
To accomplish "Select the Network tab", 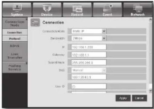I will click(138, 10).
